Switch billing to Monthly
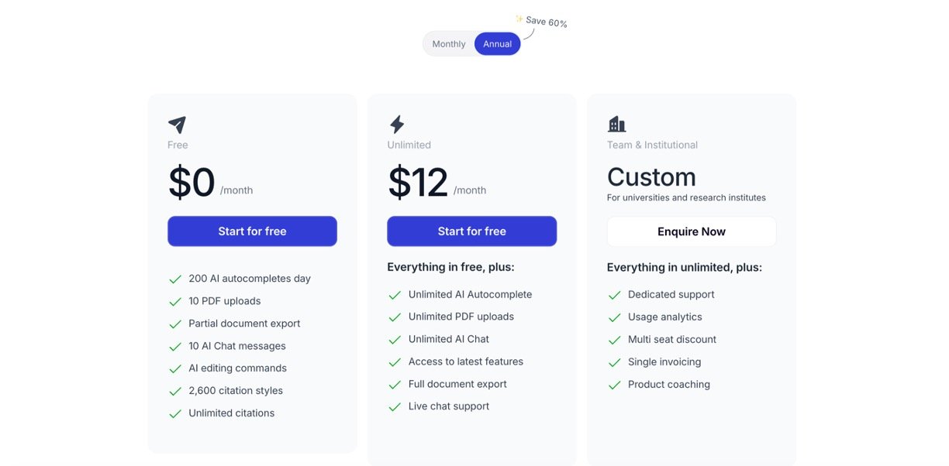Screen dimensions: 949x466 tap(449, 44)
